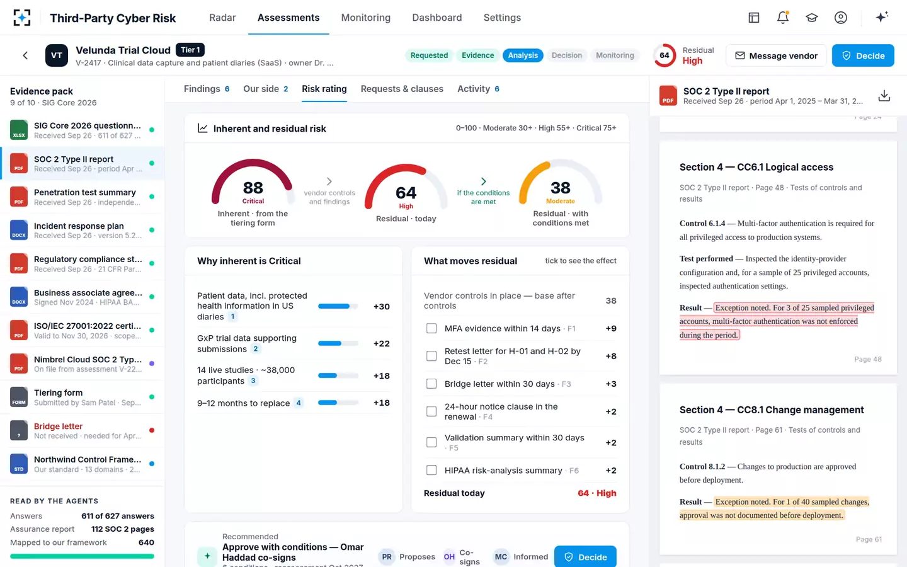Screen dimensions: 907x567
Task: Switch to the Findings tab
Action: pos(207,89)
